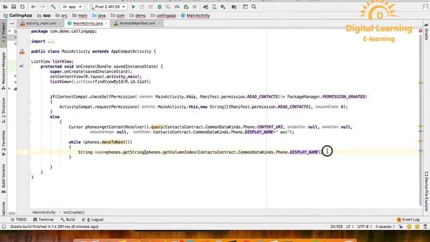Click the src breadcrumb
Image resolution: width=430 pixels, height=242 pixels.
tap(61, 15)
